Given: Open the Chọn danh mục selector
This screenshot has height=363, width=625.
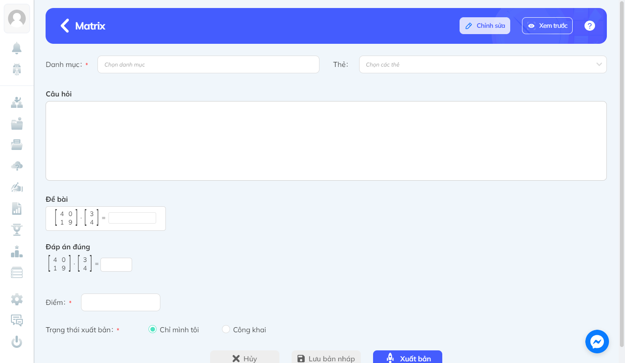Looking at the screenshot, I should click(208, 64).
